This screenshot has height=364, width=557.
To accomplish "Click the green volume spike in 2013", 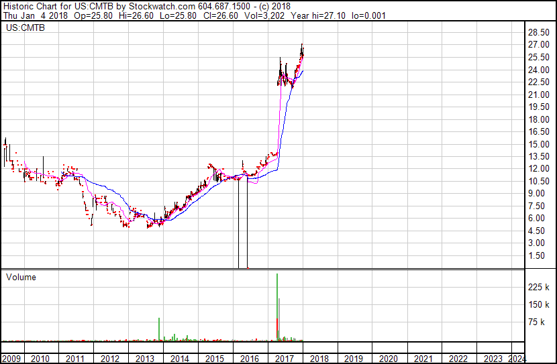I will (159, 328).
